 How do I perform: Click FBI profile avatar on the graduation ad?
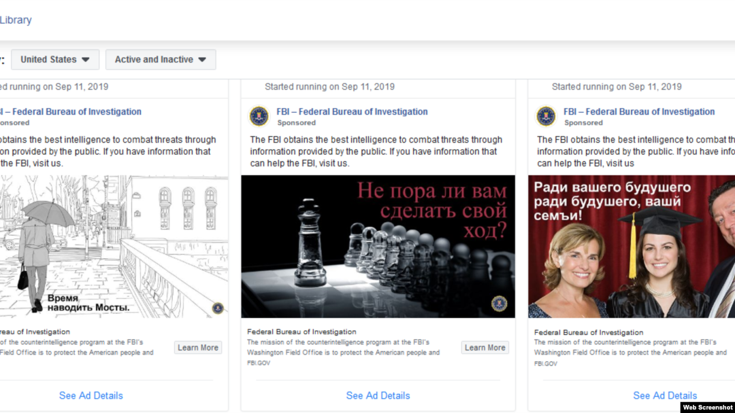(546, 116)
